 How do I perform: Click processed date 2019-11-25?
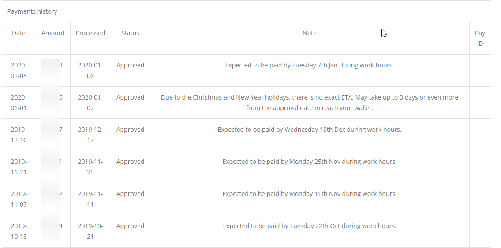coord(90,167)
